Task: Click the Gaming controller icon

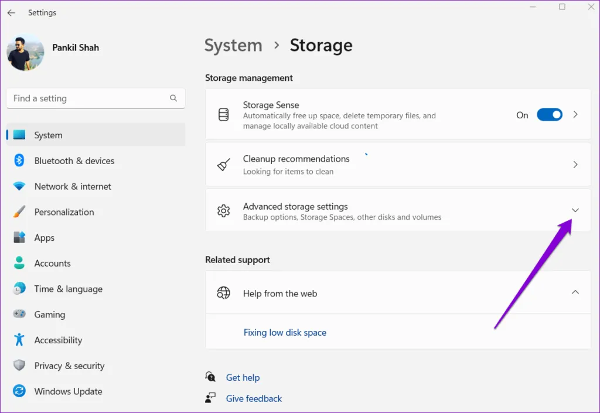Action: pyautogui.click(x=19, y=314)
